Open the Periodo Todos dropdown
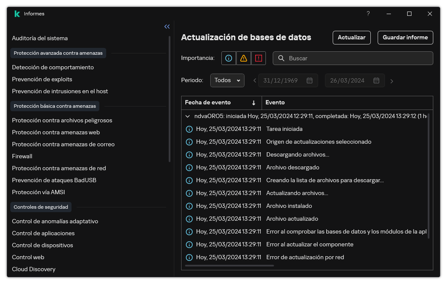 [x=227, y=80]
